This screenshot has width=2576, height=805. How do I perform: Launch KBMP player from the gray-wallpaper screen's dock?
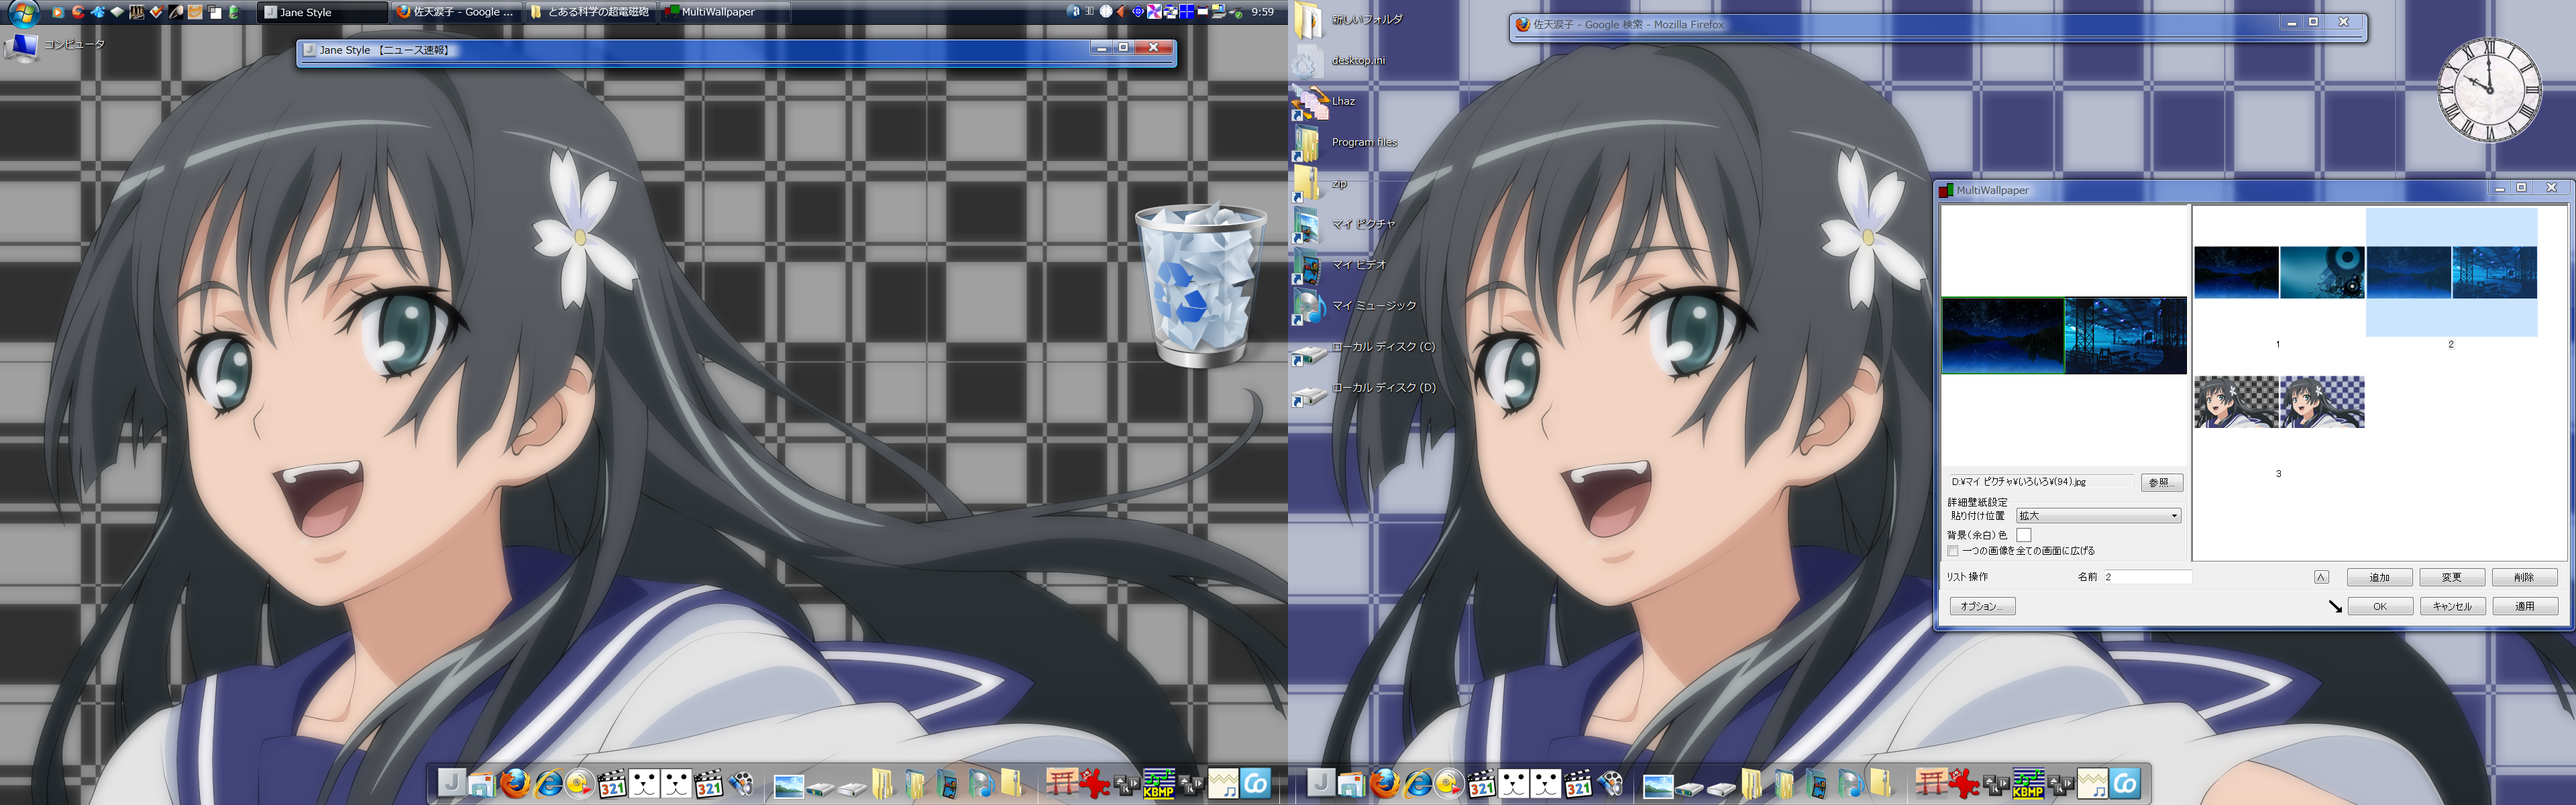click(1159, 783)
